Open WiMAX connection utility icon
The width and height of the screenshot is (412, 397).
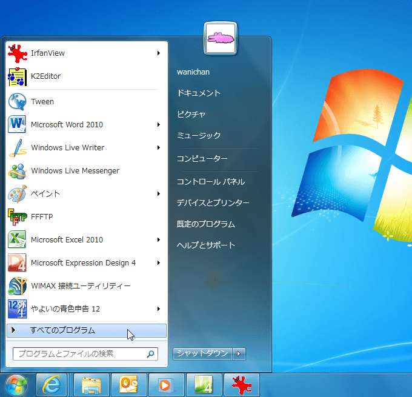pos(18,286)
